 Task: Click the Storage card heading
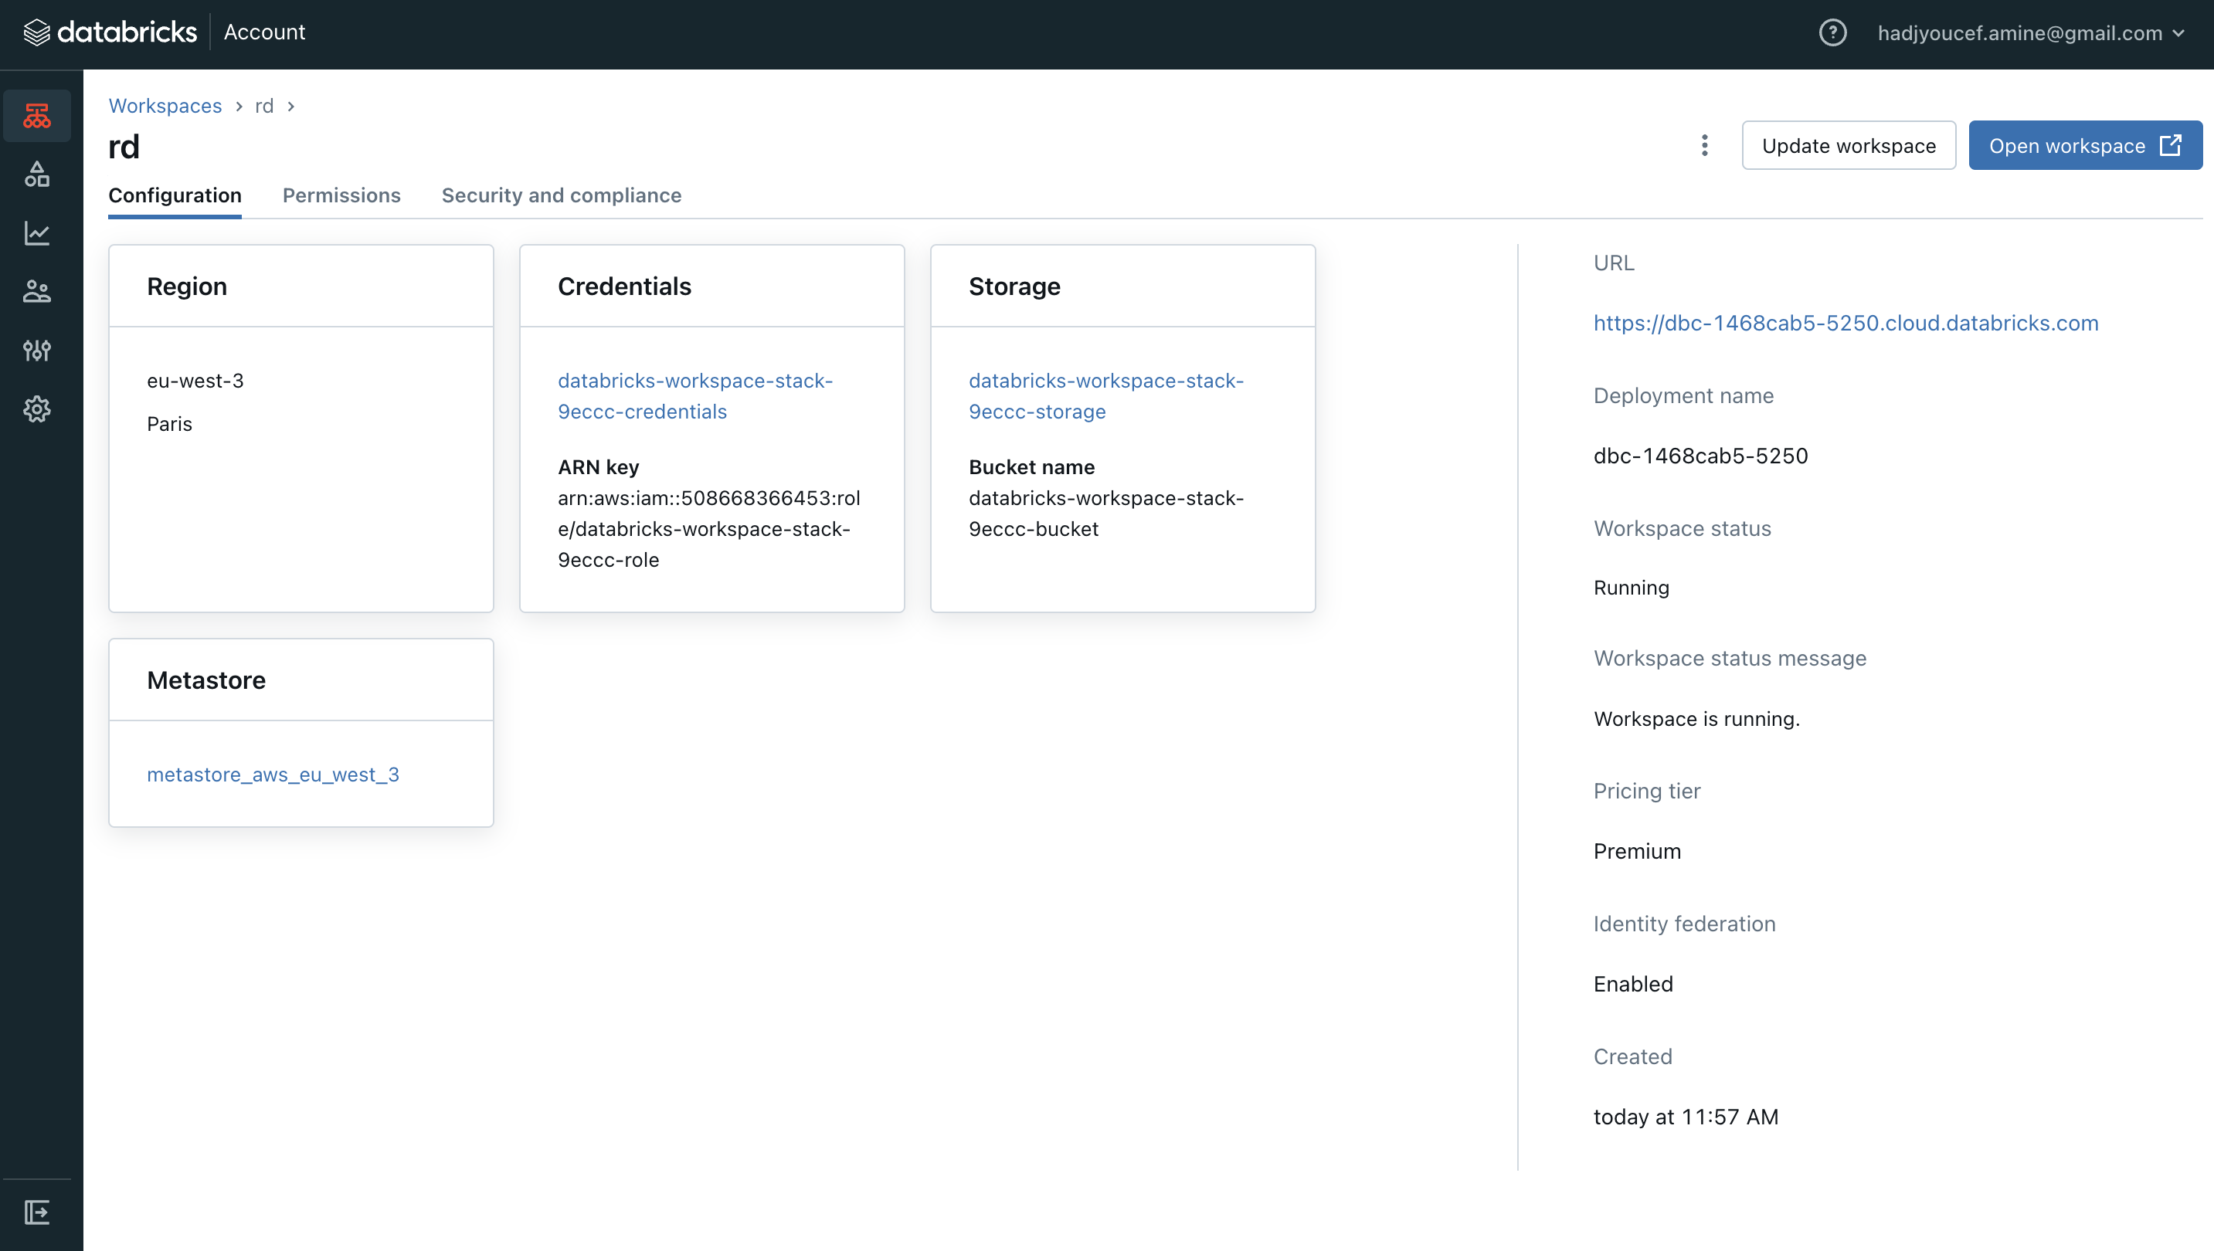coord(1014,286)
